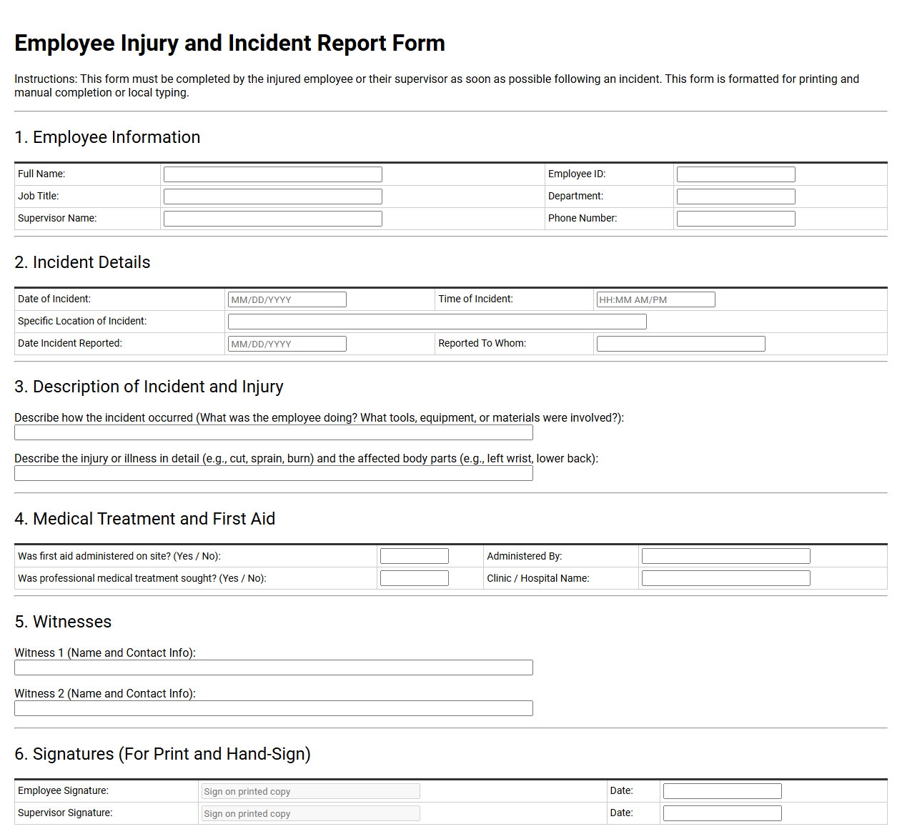Click the Supervisor Name field
Screen dimensions: 902x839
(273, 219)
